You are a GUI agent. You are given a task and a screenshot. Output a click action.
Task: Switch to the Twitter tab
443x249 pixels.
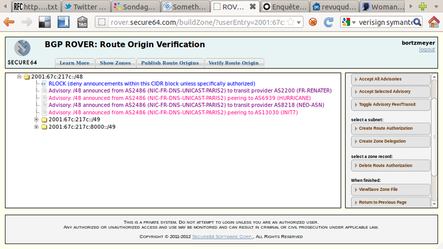pyautogui.click(x=85, y=7)
